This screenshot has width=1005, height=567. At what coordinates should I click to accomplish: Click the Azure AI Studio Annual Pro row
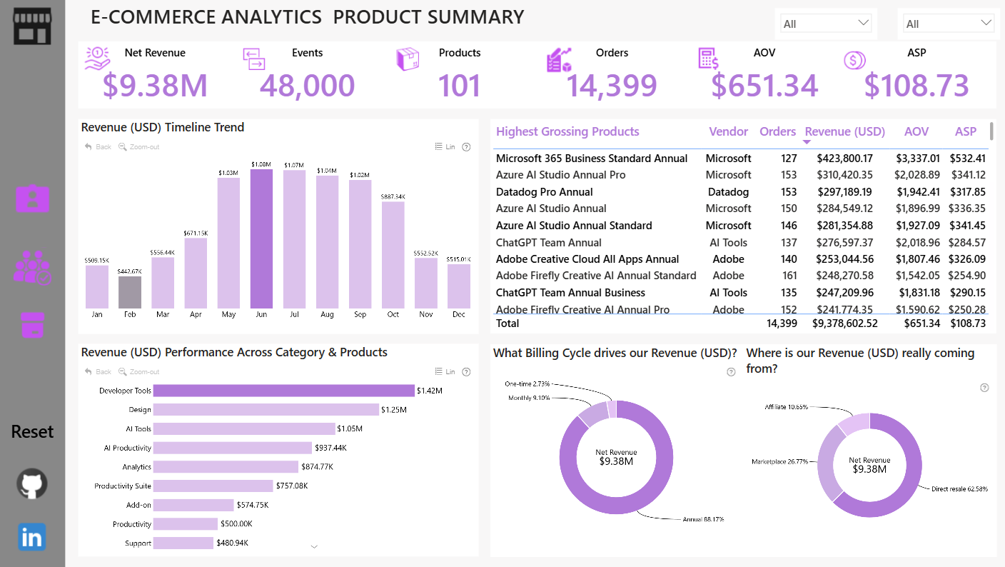pos(741,175)
